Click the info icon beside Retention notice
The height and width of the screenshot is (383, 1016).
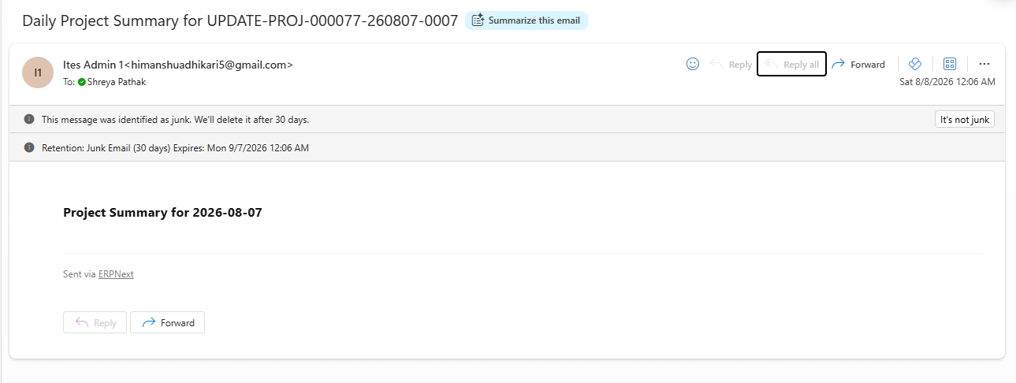29,147
